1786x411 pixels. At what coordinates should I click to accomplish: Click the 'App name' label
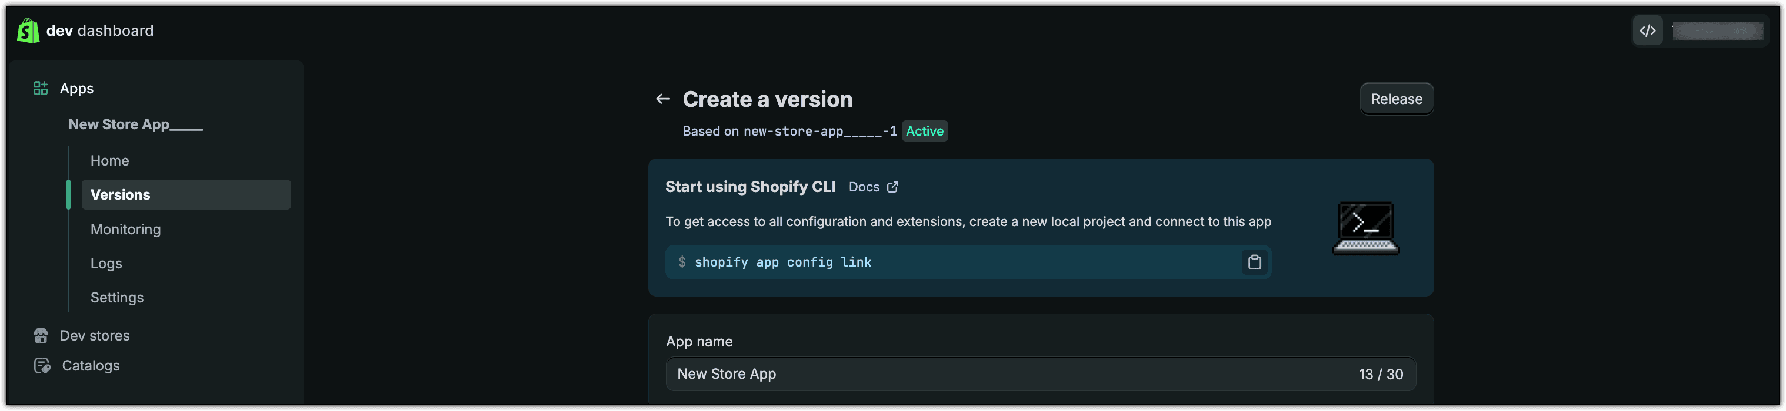click(x=699, y=342)
